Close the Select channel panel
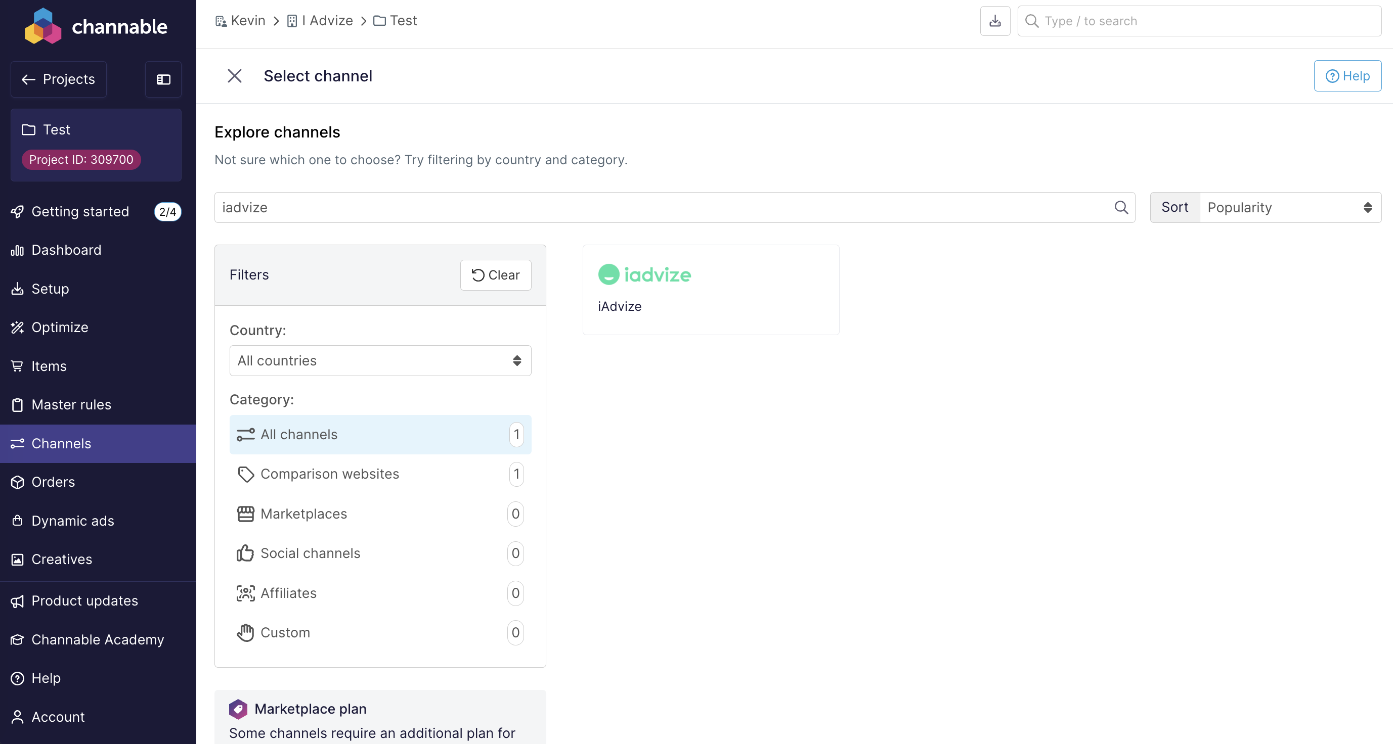Image resolution: width=1393 pixels, height=744 pixels. 234,76
